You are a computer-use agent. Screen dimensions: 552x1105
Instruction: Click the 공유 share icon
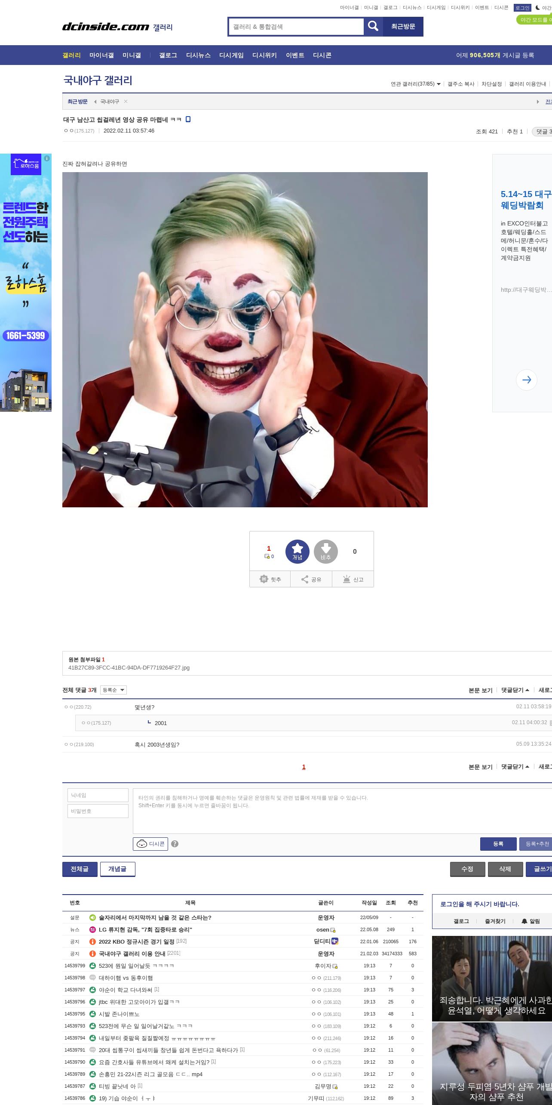(x=305, y=579)
